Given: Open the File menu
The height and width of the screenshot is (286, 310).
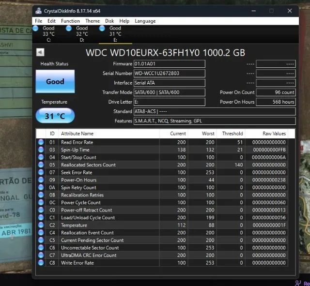Looking at the screenshot, I should tap(39, 21).
